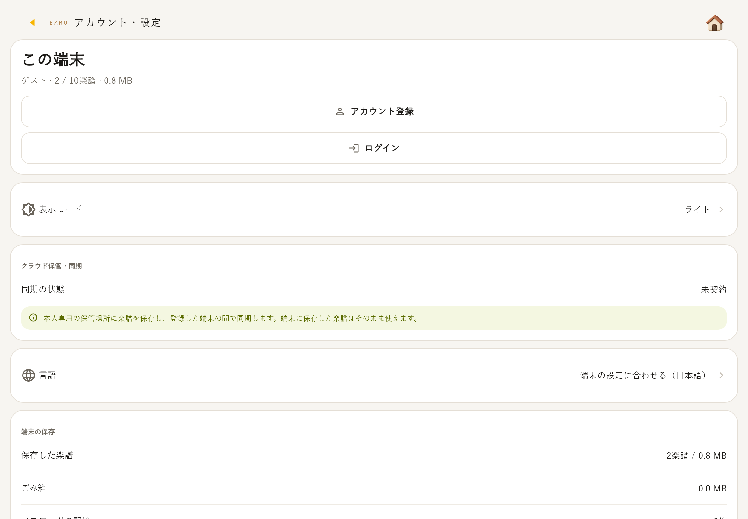
Task: Open the 表示モード setting row
Action: [x=374, y=209]
